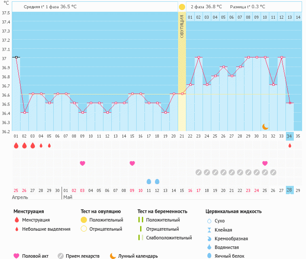Click phase 2 day 14 header cell
The height and width of the screenshot is (259, 306).
[x=298, y=17]
